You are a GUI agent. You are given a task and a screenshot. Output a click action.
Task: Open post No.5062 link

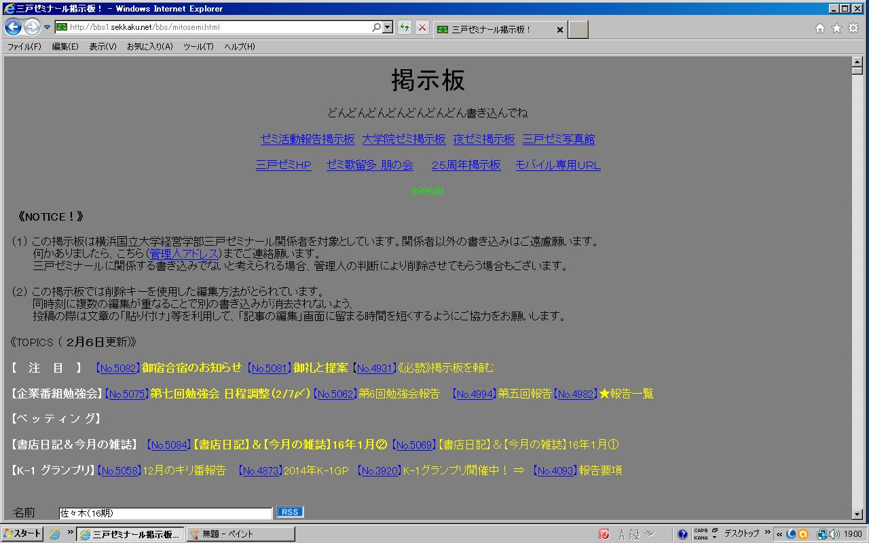[335, 394]
